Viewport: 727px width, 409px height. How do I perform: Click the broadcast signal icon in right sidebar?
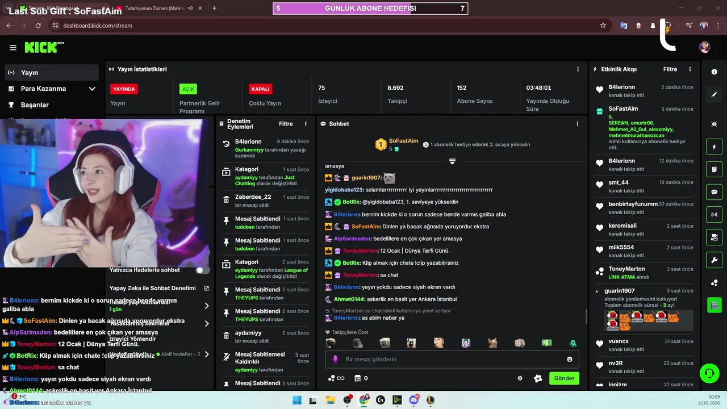715,215
